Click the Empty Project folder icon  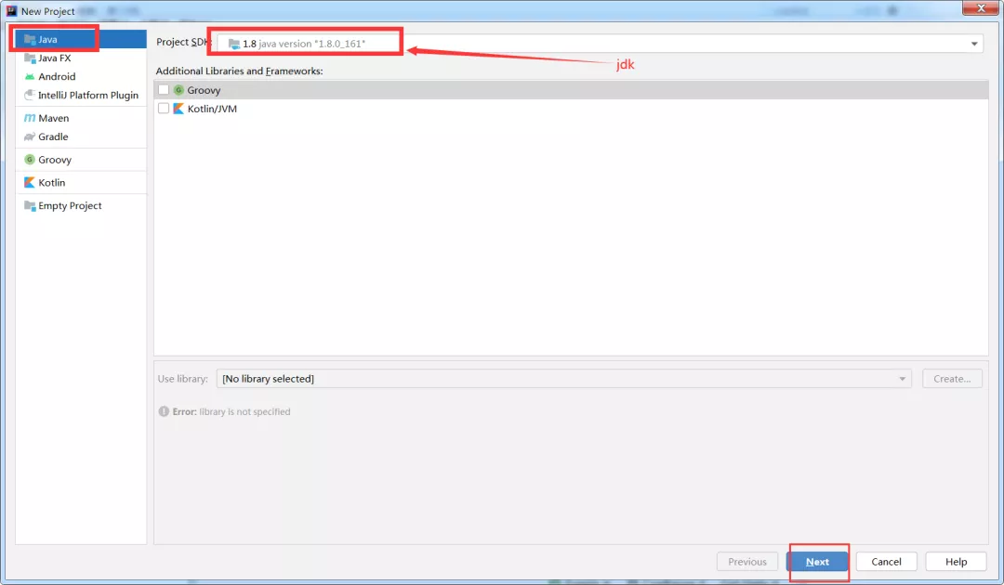30,206
